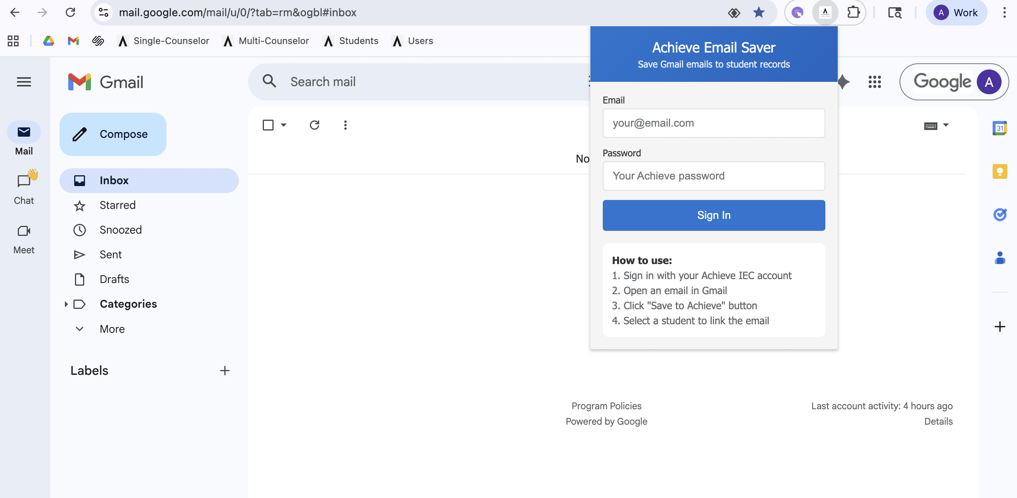Click the browser back arrow
This screenshot has height=498, width=1017.
(x=15, y=13)
